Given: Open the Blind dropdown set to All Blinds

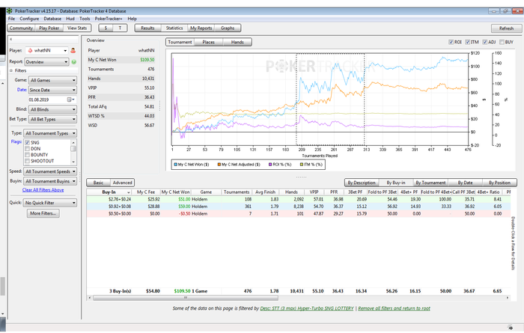Looking at the screenshot, I should (52, 109).
